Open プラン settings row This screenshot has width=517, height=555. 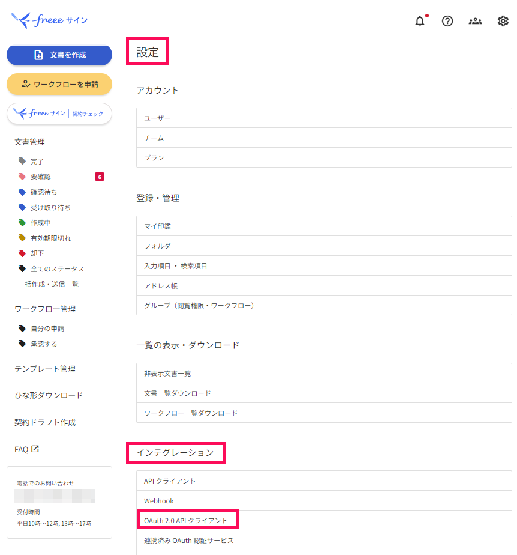(324, 157)
